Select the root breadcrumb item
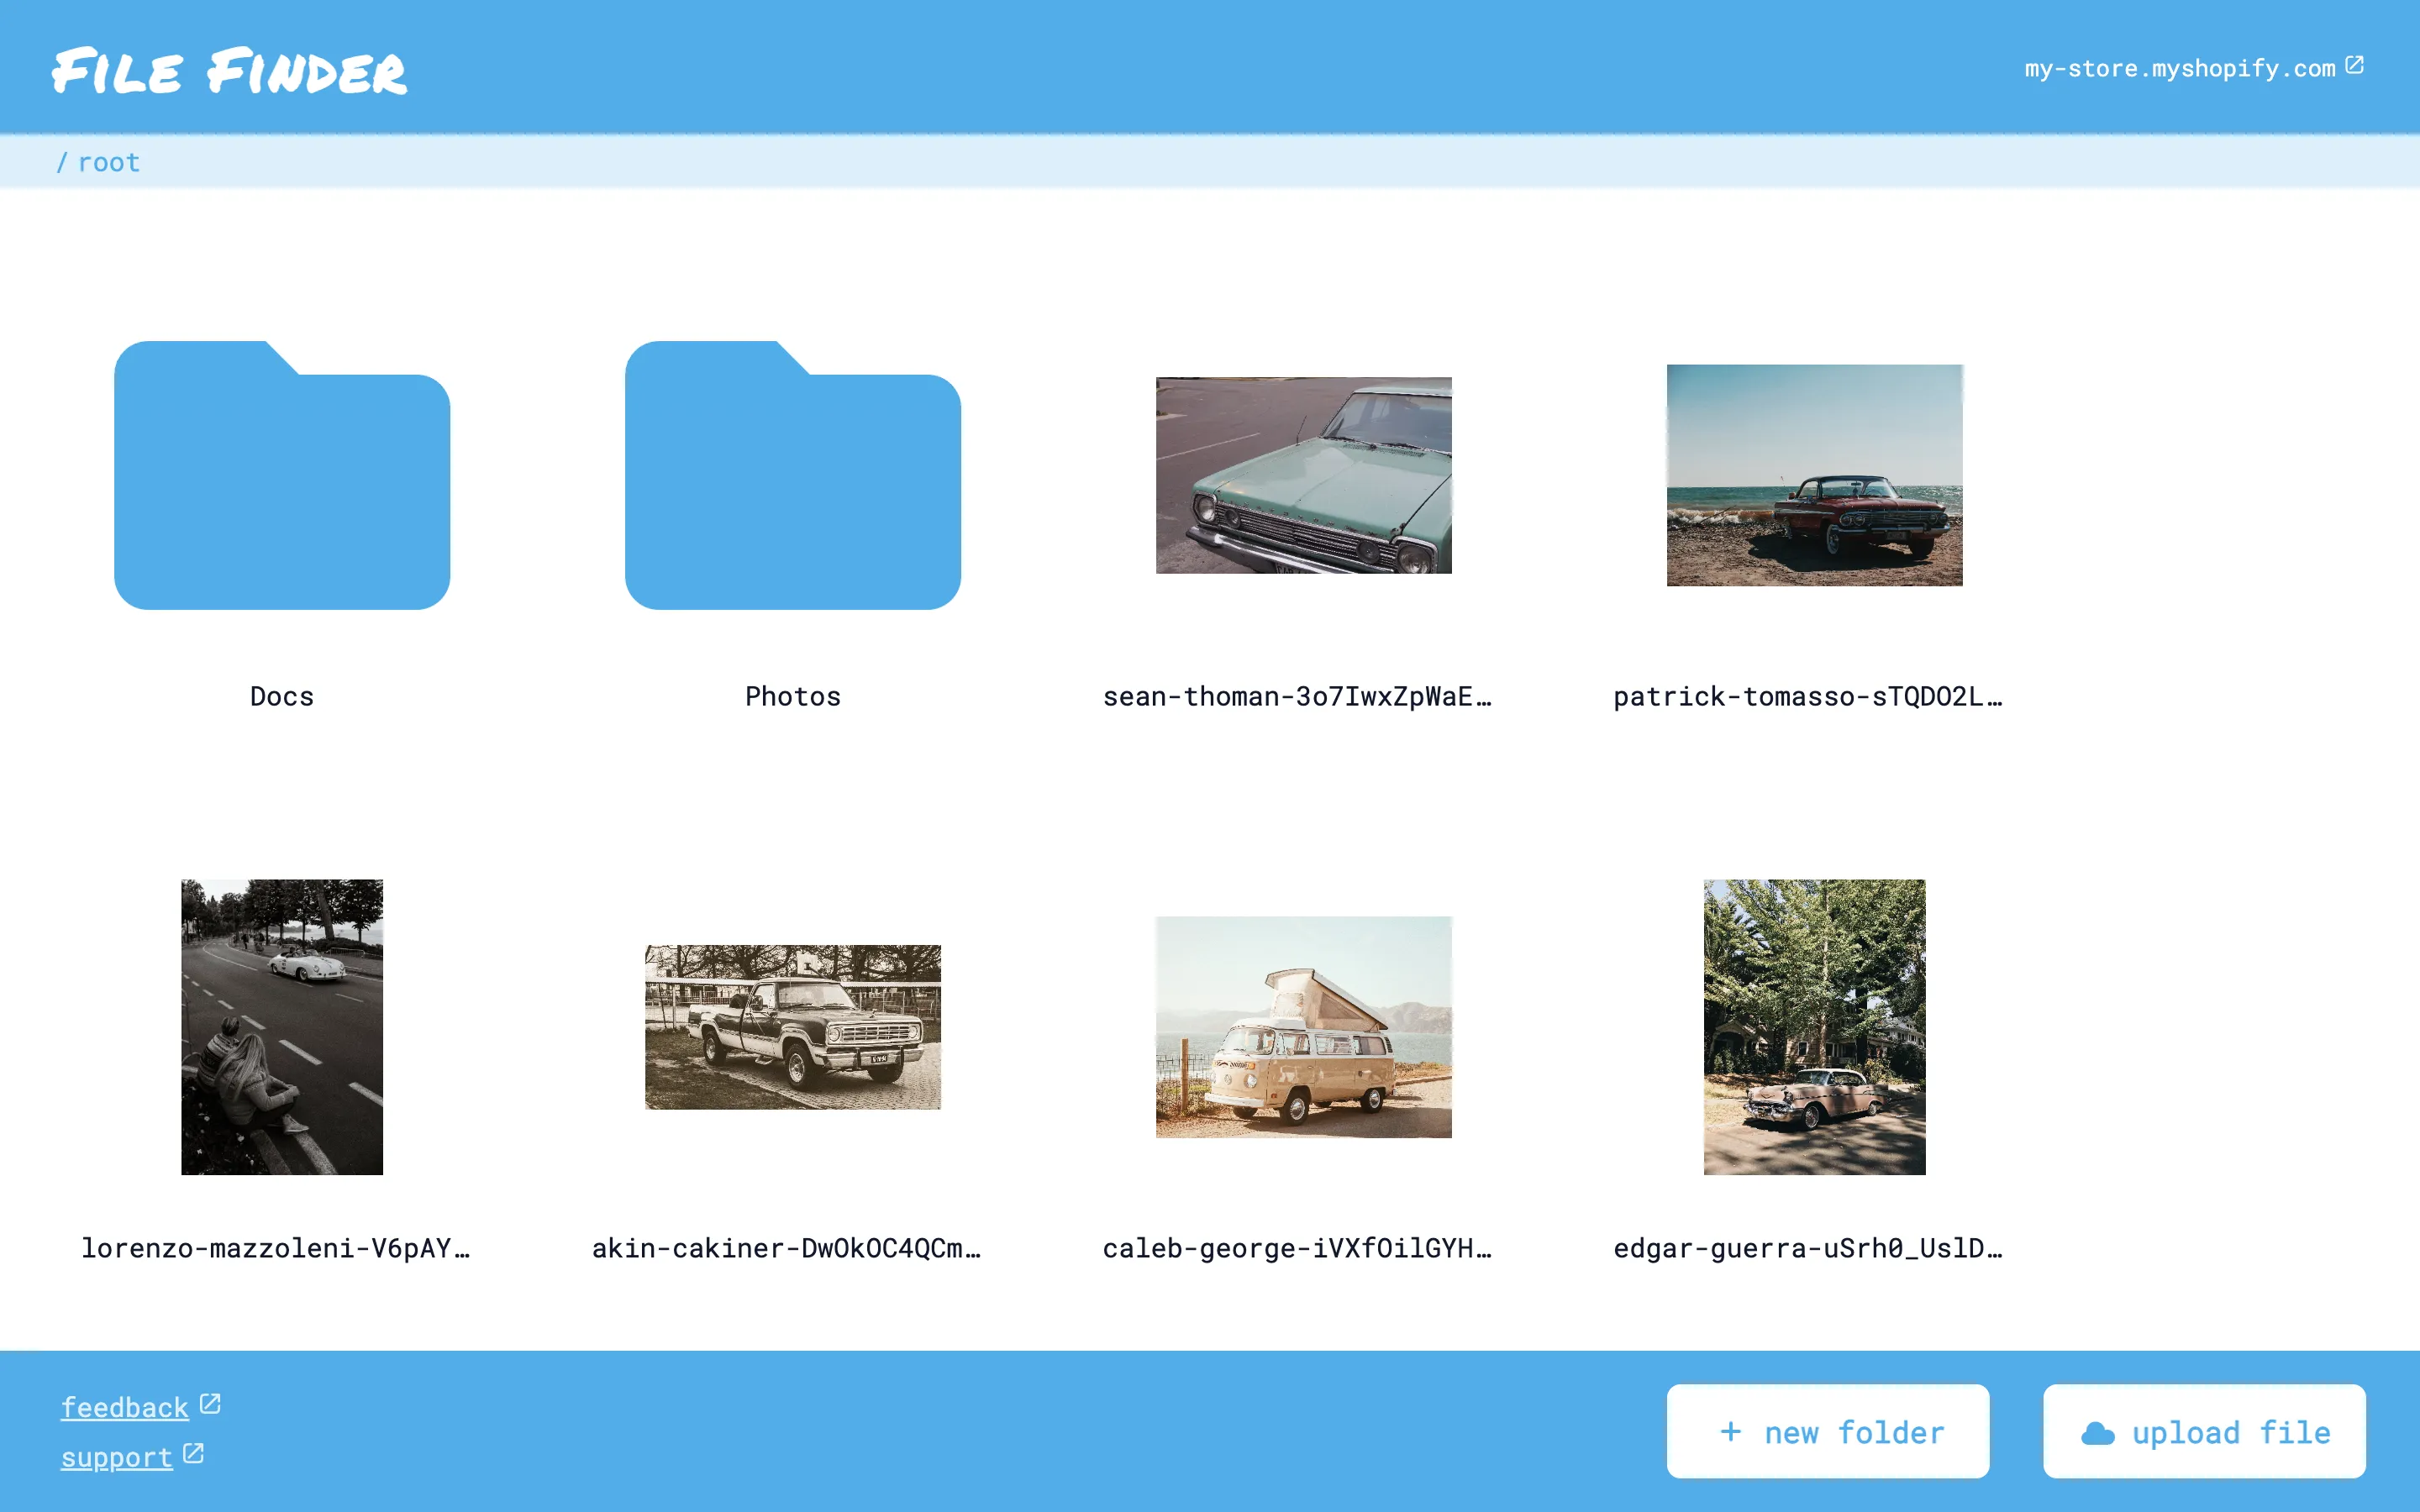This screenshot has height=1512, width=2420. pyautogui.click(x=109, y=162)
